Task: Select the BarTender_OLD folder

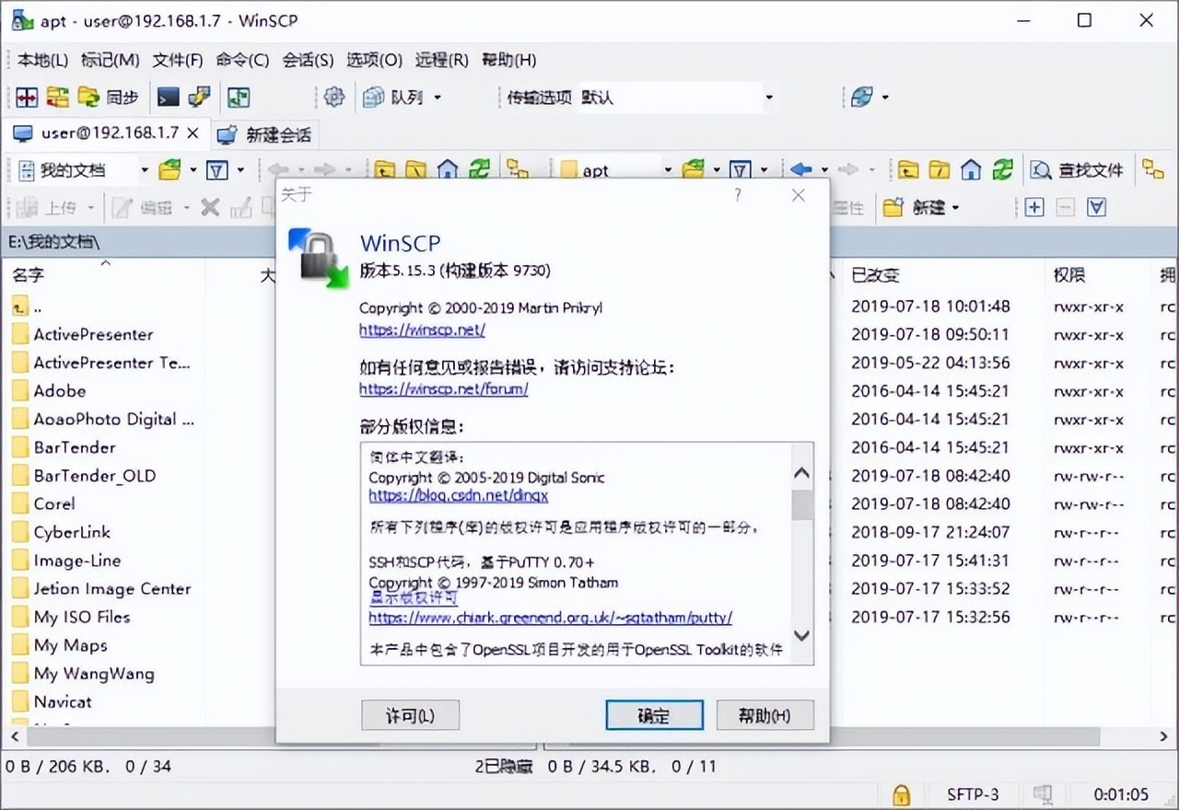Action: [x=94, y=476]
